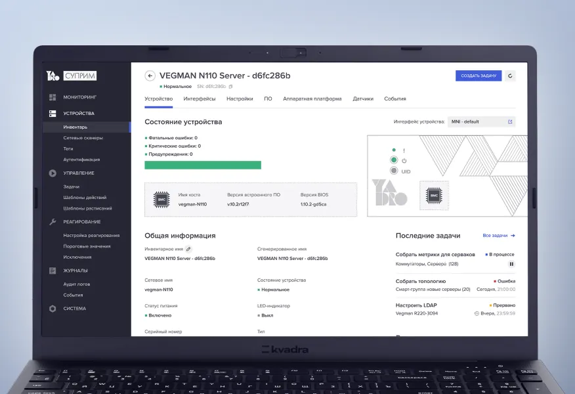Click the green device health progress bar

[203, 165]
